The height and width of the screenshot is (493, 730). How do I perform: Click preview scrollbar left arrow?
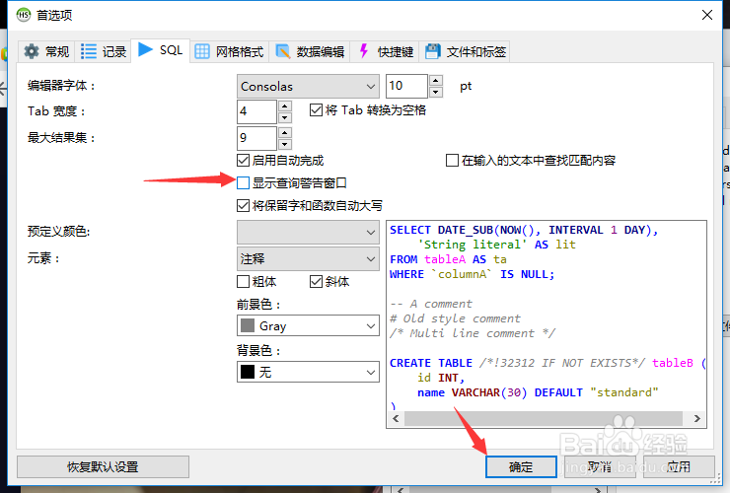(x=396, y=418)
